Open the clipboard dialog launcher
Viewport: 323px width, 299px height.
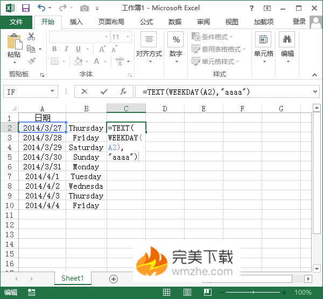(x=42, y=75)
